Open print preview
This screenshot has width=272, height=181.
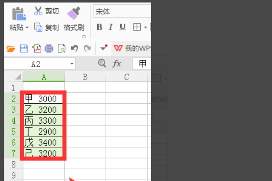62,48
